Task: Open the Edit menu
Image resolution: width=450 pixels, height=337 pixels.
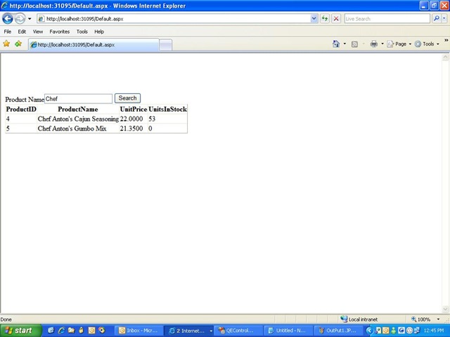Action: tap(22, 32)
